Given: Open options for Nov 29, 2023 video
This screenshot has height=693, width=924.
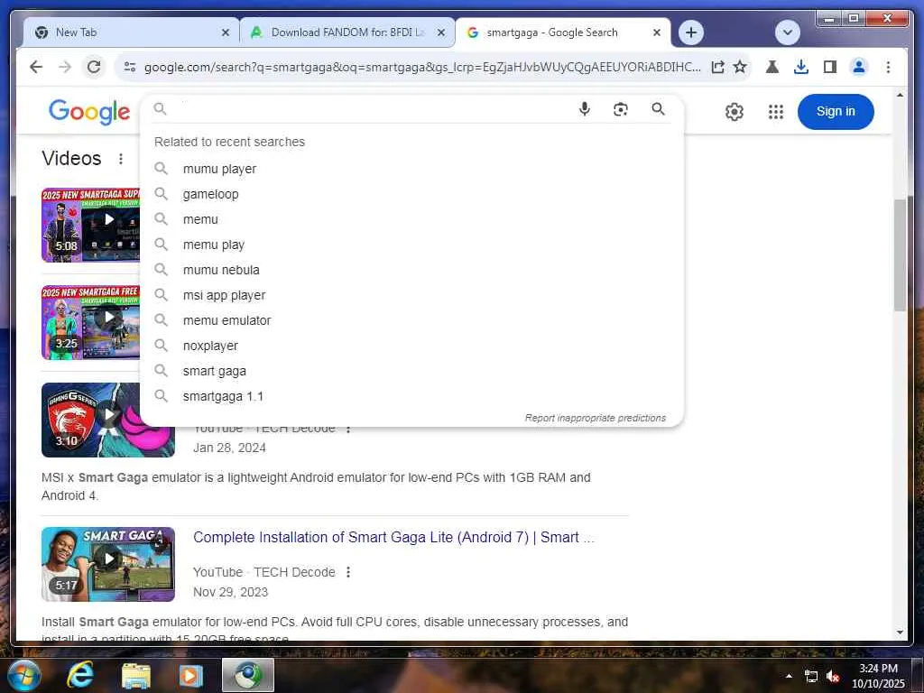Looking at the screenshot, I should click(348, 572).
